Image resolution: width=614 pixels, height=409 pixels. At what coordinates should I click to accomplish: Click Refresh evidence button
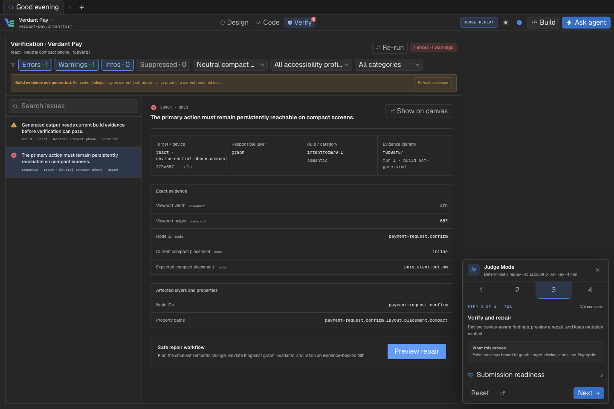[x=433, y=83]
